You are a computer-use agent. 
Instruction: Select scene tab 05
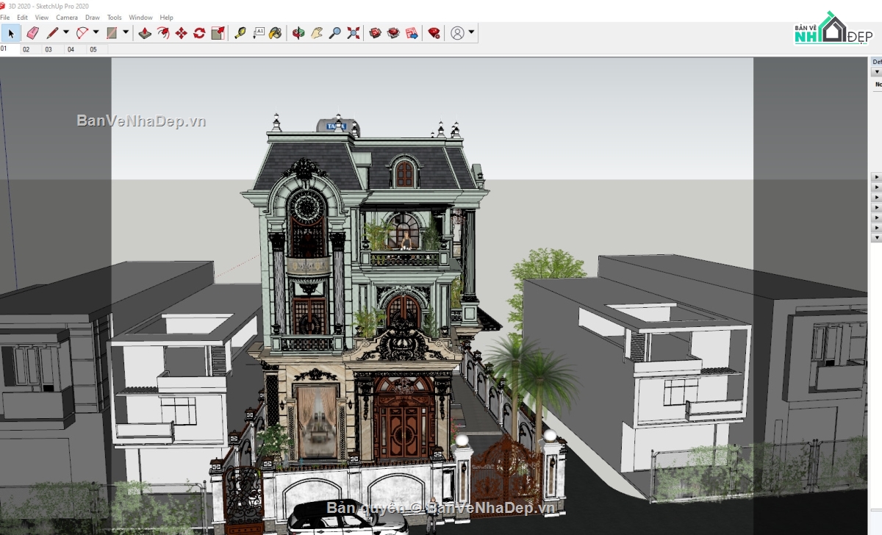click(x=93, y=49)
